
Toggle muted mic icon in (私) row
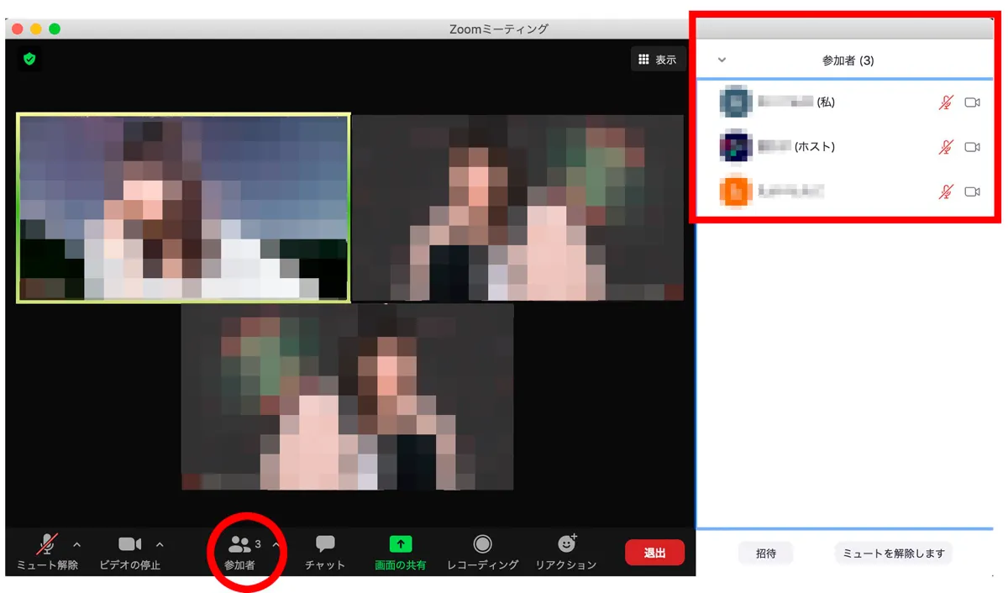[946, 102]
